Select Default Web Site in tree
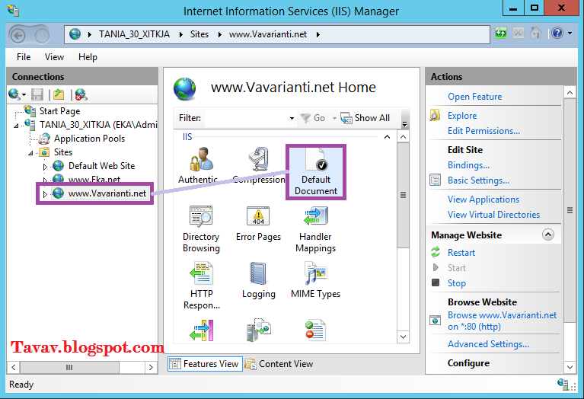 tap(102, 166)
